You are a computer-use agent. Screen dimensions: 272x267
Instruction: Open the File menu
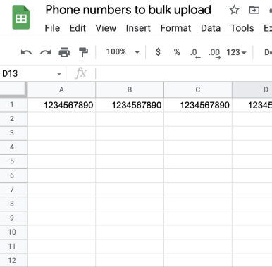[x=52, y=28]
